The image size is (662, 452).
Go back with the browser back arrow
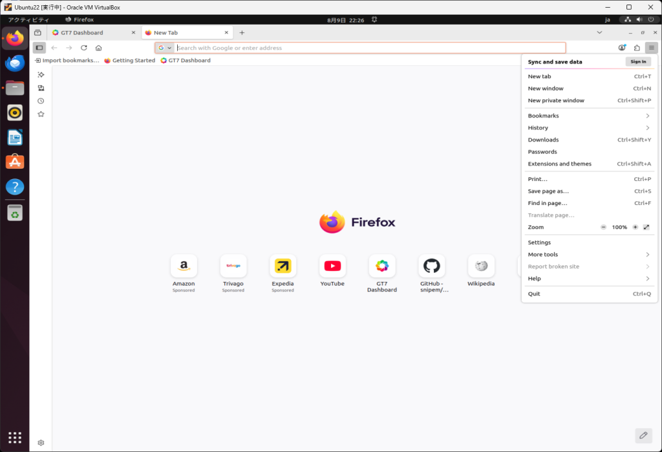tap(54, 48)
